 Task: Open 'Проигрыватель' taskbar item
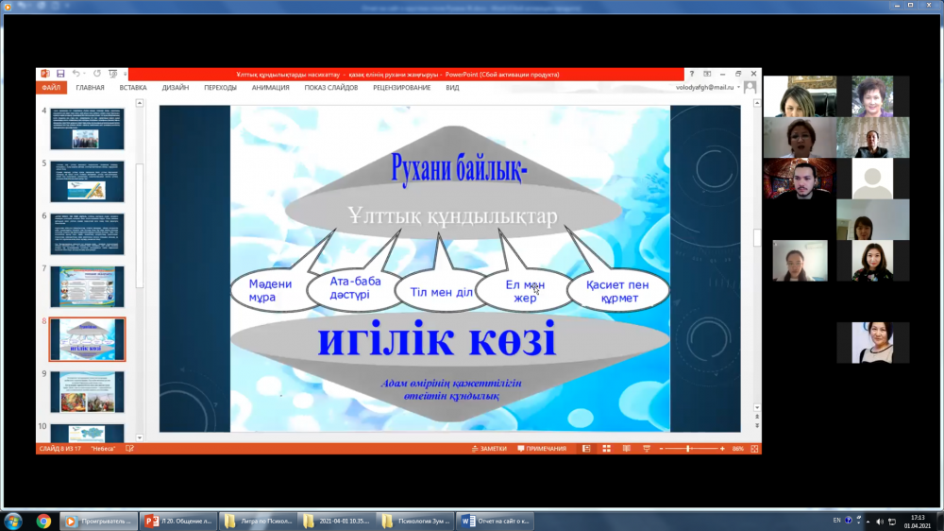click(x=99, y=522)
